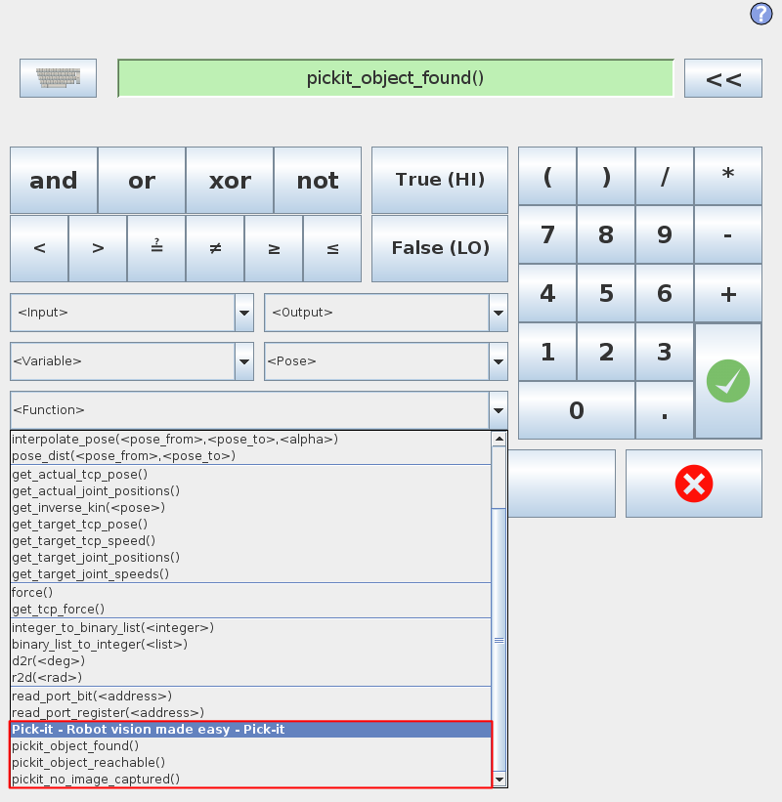Viewport: 782px width, 802px height.
Task: Pick get_target_tcp_speed() from list
Action: [x=251, y=541]
